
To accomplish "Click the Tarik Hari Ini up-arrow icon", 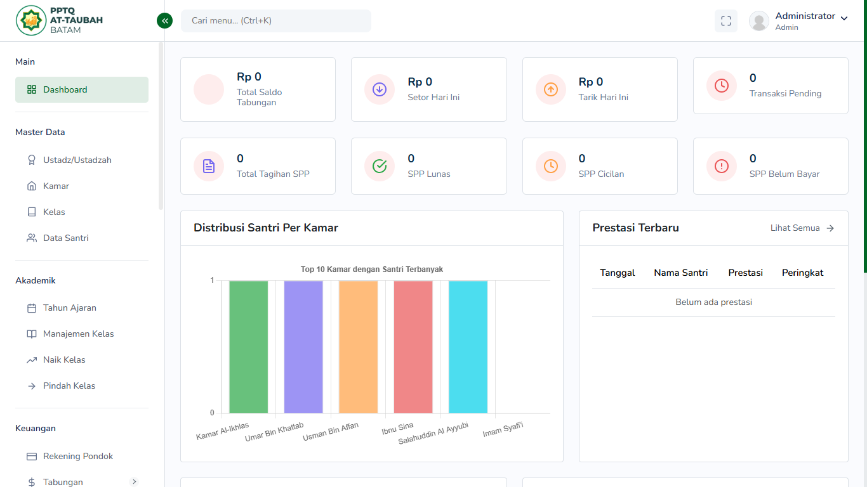I will pyautogui.click(x=551, y=89).
